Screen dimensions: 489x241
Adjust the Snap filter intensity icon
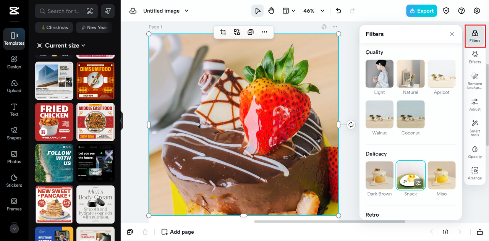tap(419, 183)
